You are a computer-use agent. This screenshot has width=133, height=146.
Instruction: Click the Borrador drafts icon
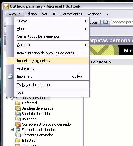tap(18, 119)
